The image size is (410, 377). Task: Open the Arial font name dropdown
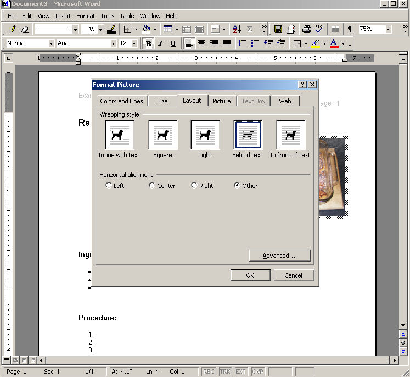pyautogui.click(x=114, y=43)
